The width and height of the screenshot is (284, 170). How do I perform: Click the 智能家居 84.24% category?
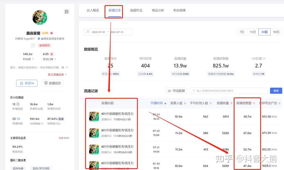(18, 149)
